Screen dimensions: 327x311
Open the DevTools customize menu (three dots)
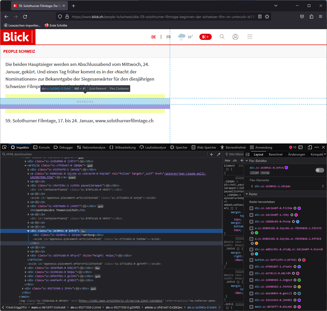point(316,147)
